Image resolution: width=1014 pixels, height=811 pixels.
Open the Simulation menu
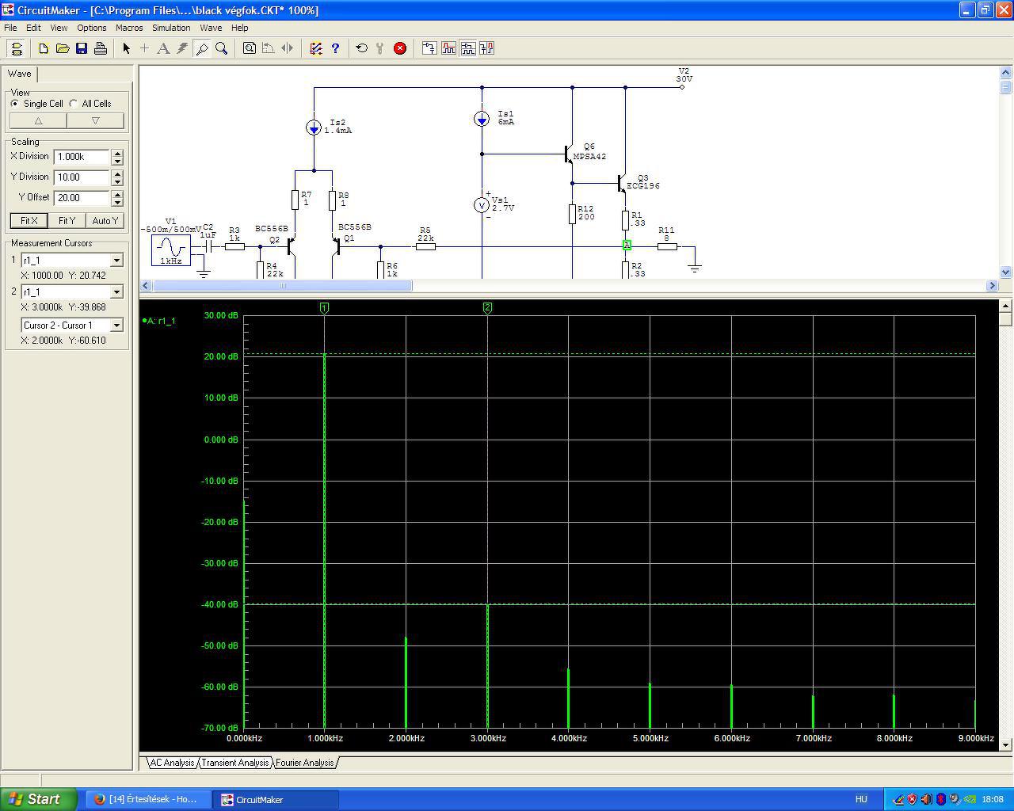pyautogui.click(x=171, y=28)
